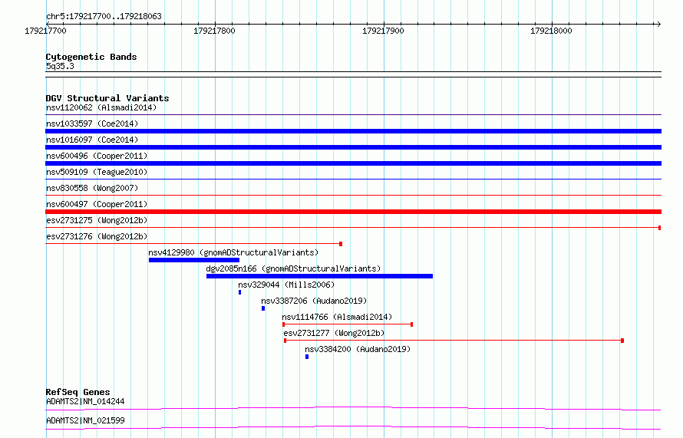Click the chr5:179217700..179218063 region label
The image size is (683, 438).
(x=104, y=16)
